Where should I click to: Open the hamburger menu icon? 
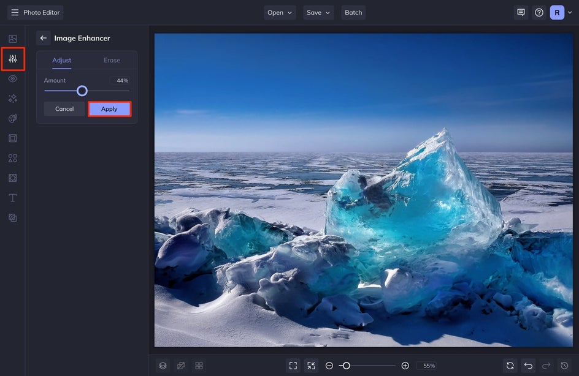(15, 12)
